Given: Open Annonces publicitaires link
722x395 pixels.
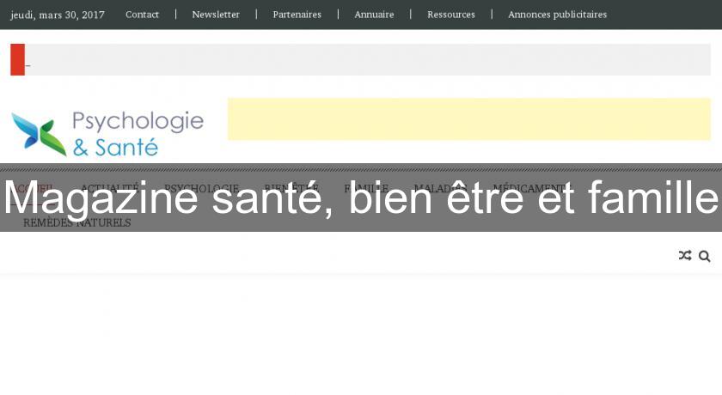Looking at the screenshot, I should tap(557, 15).
